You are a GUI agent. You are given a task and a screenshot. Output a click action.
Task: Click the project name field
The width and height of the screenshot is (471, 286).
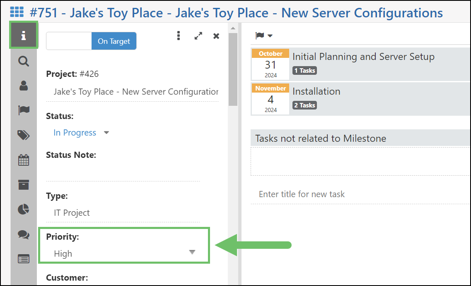point(133,92)
